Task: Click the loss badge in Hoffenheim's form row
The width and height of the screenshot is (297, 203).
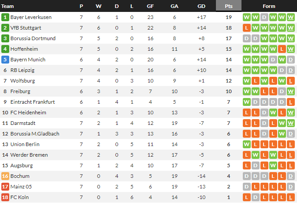Action: (x=282, y=49)
